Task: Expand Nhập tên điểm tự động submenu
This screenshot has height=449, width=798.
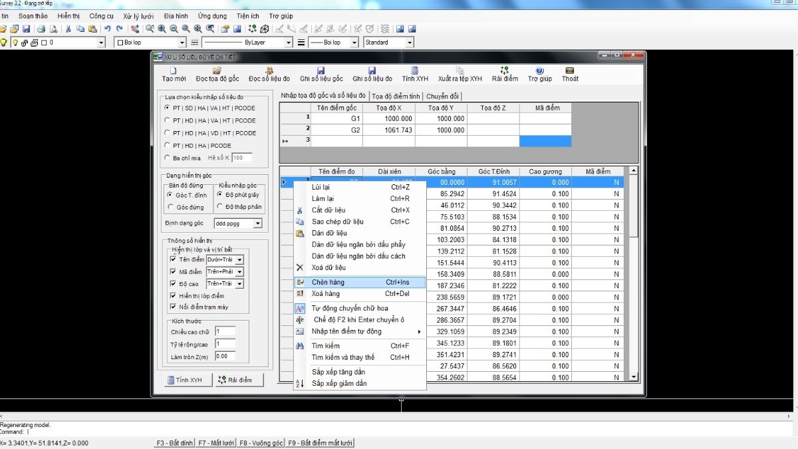Action: [x=359, y=331]
